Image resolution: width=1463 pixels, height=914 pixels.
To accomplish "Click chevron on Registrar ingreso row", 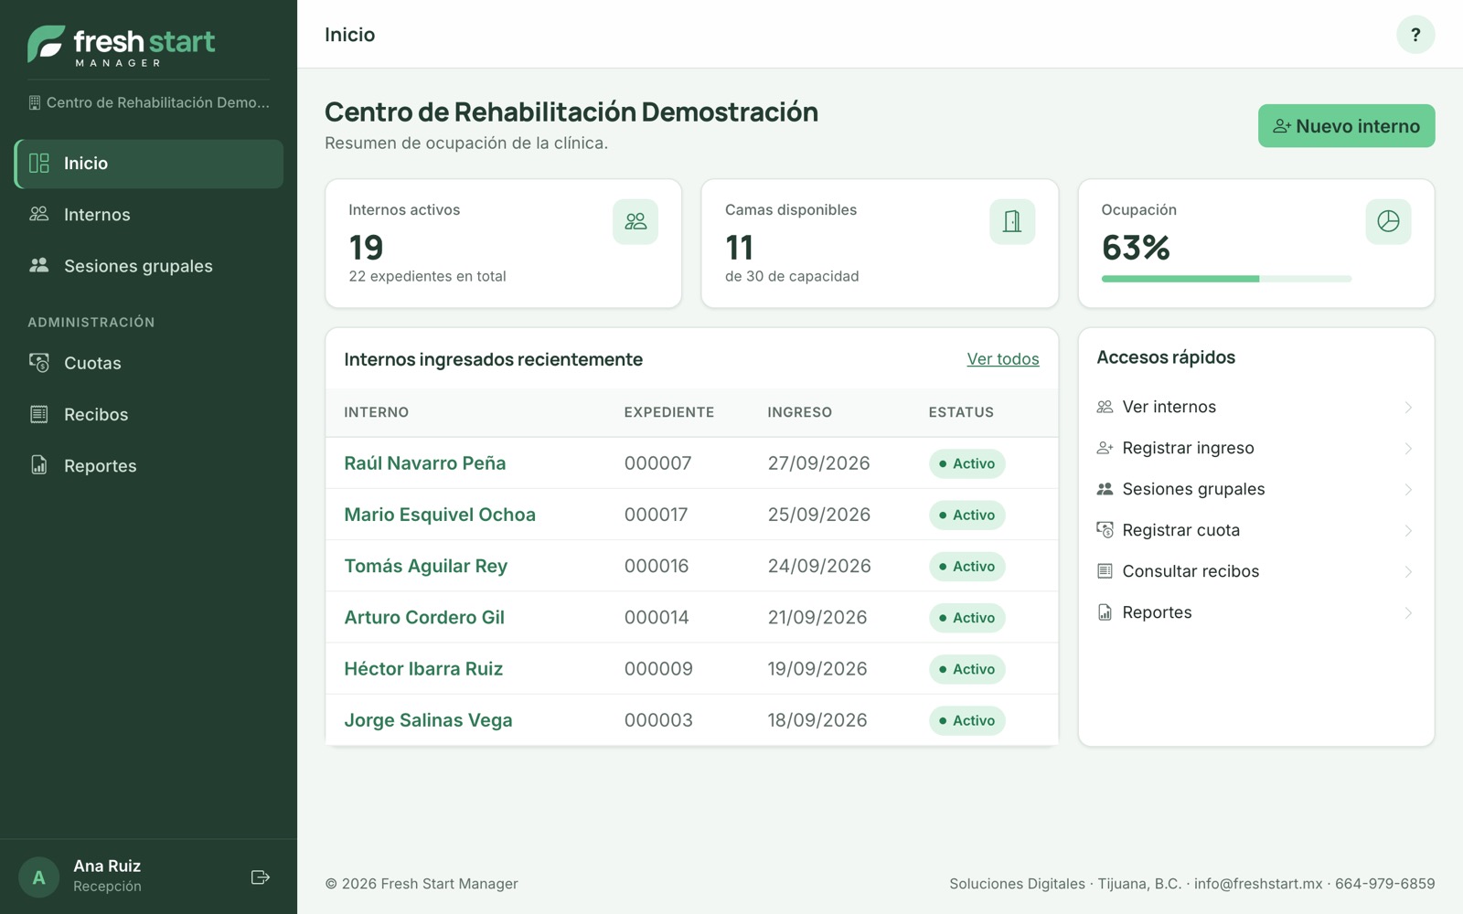I will coord(1408,449).
